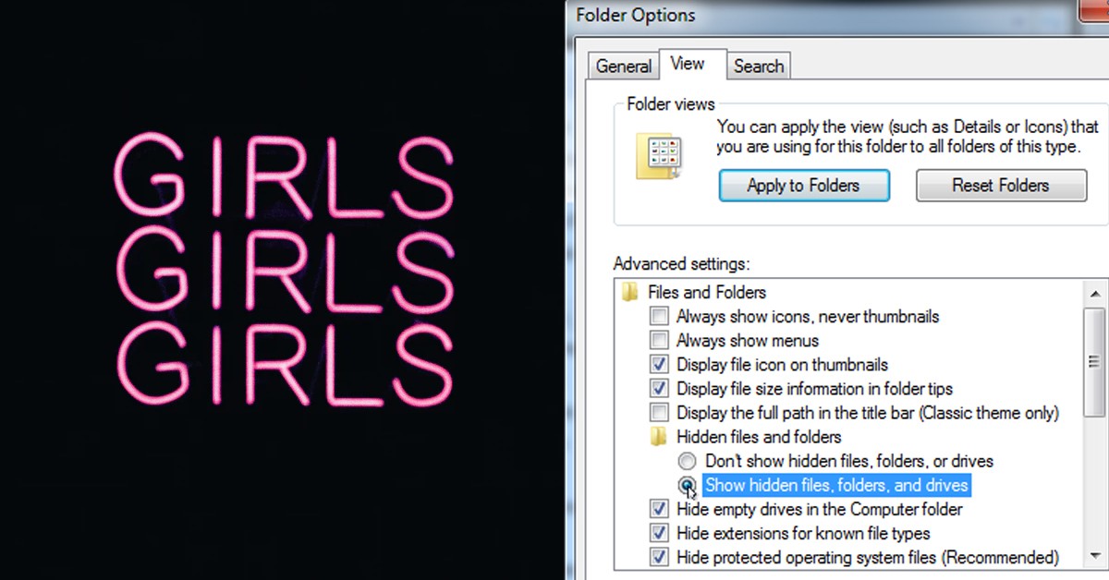Click the Folder views icon

pos(658,157)
